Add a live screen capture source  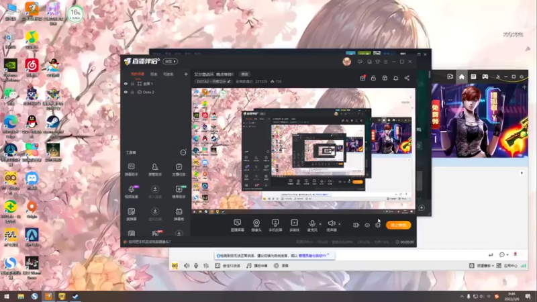coord(238,225)
